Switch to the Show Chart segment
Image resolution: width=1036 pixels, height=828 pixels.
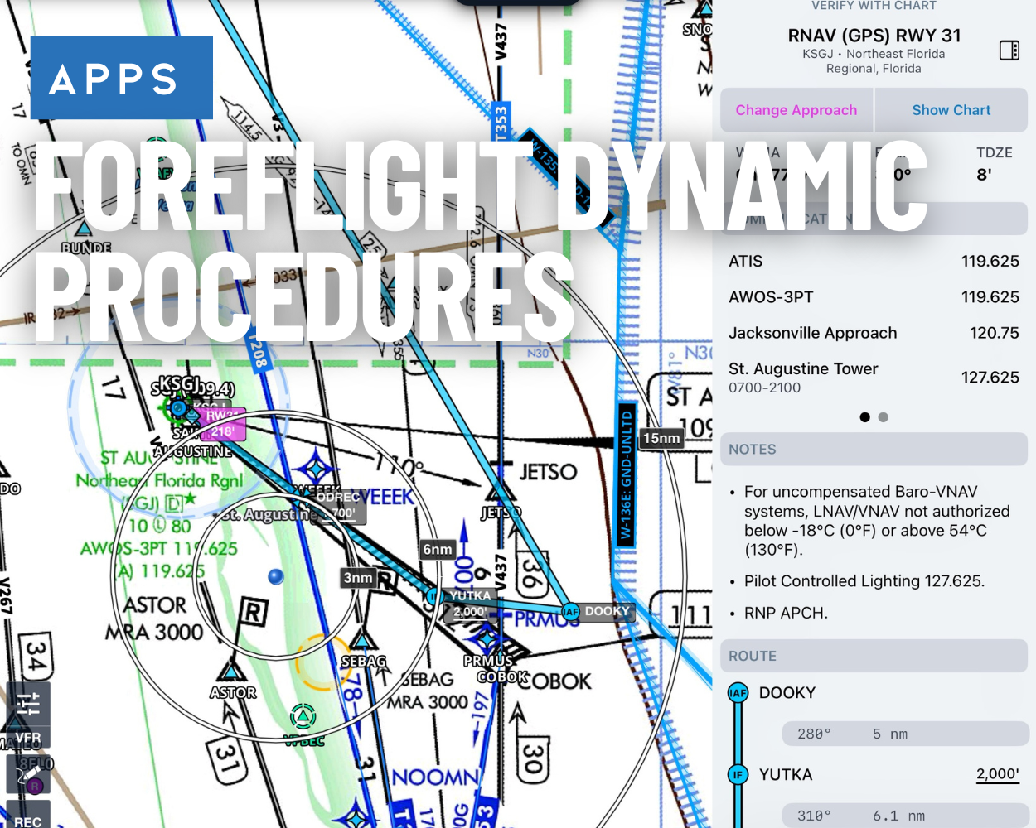[951, 109]
